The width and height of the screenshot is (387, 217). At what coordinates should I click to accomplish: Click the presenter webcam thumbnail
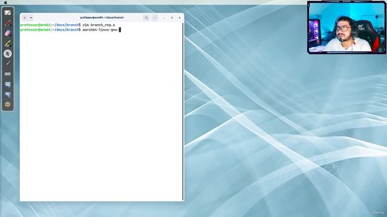[346, 27]
